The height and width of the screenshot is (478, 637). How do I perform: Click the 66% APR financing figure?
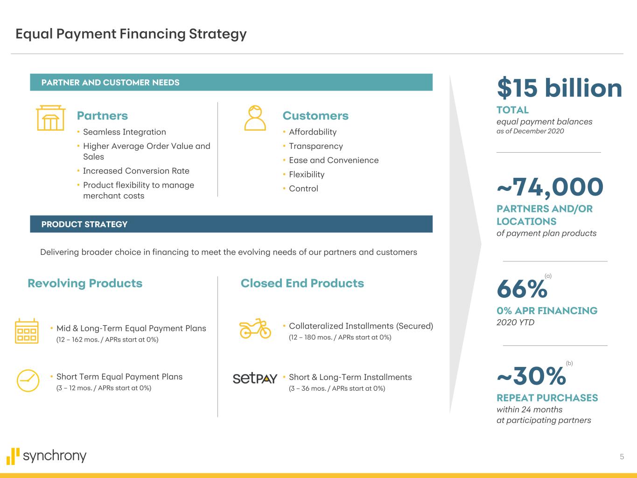pos(522,289)
